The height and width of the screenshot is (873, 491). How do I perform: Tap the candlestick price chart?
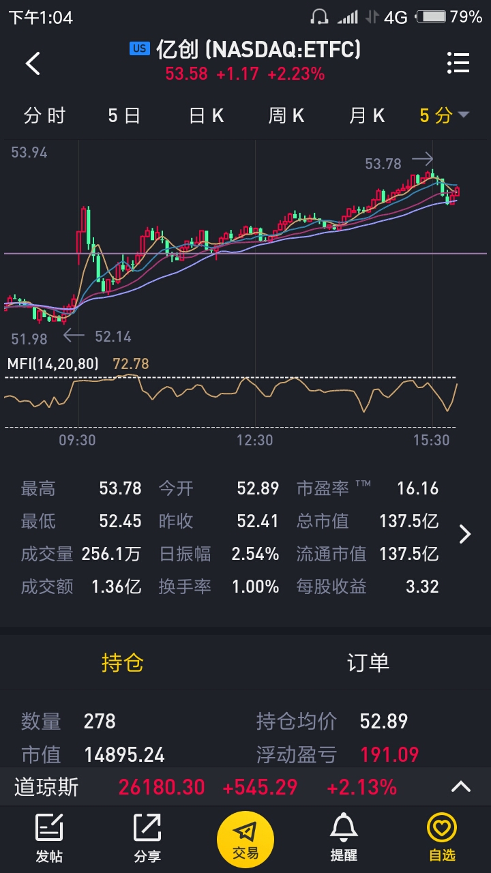[245, 246]
